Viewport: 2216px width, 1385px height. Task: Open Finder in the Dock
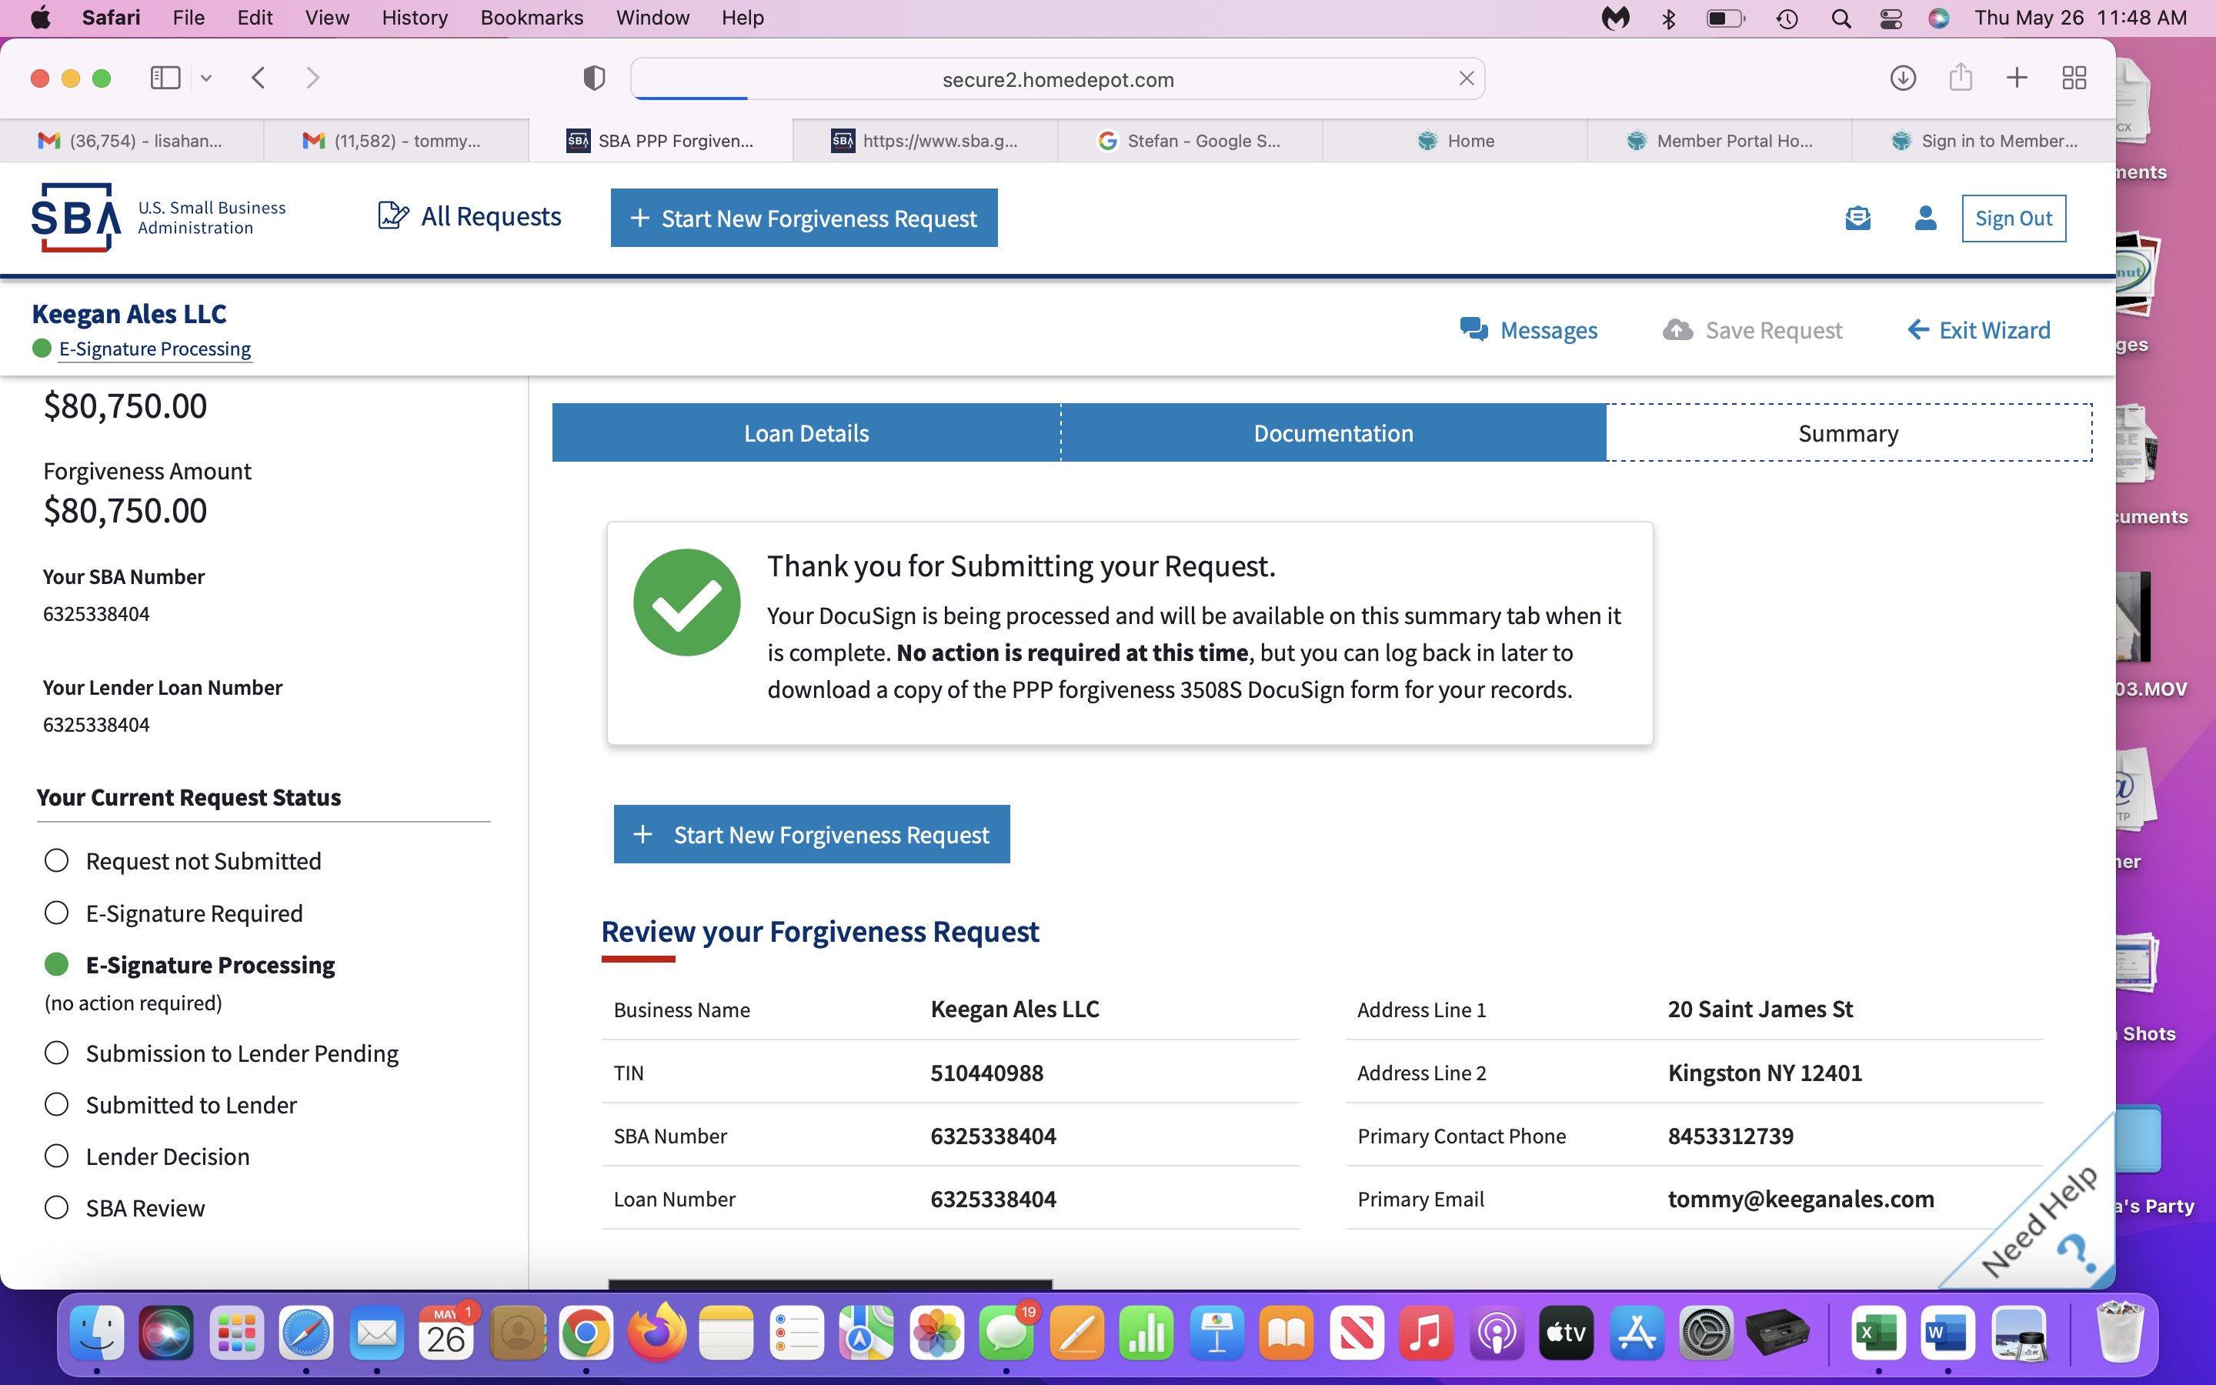pos(96,1333)
